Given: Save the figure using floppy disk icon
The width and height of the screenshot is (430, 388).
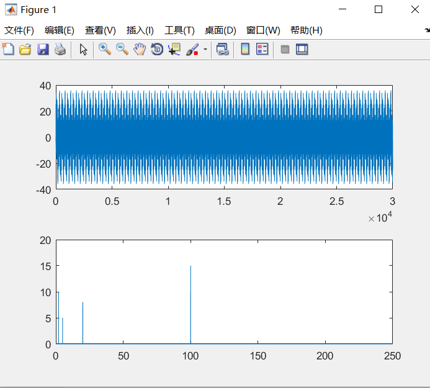Looking at the screenshot, I should 43,50.
